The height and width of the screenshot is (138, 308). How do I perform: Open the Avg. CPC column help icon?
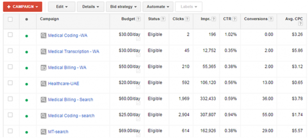tap(300, 23)
